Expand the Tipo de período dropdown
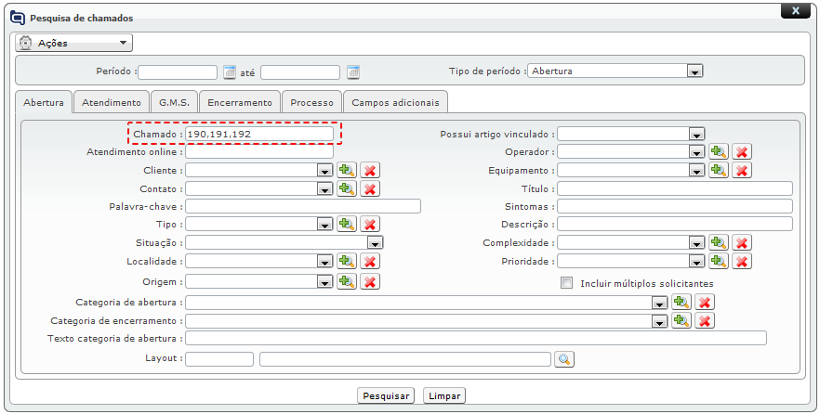This screenshot has height=414, width=820. [694, 71]
